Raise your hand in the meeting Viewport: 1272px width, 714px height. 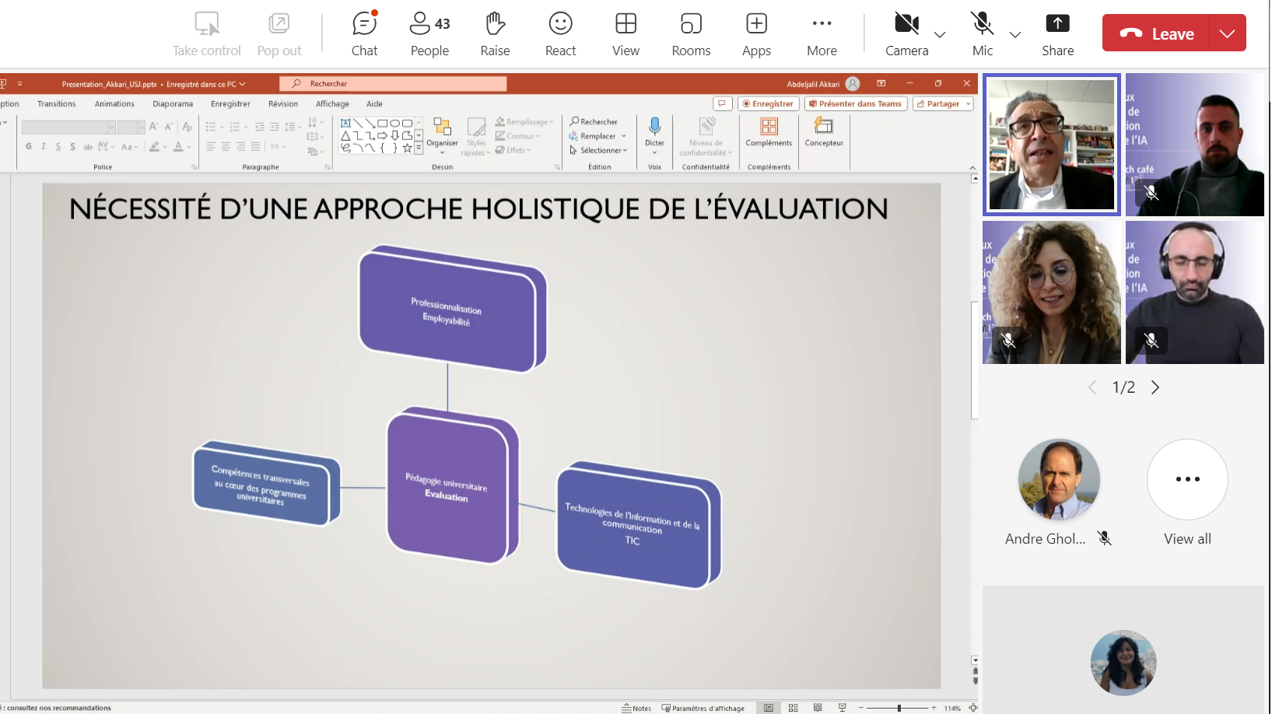click(495, 34)
